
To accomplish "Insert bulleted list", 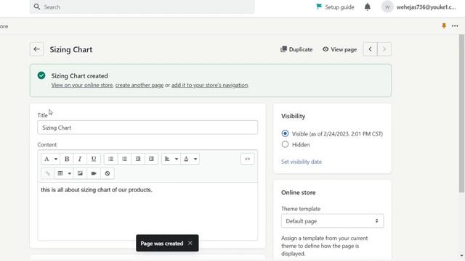I will point(110,159).
